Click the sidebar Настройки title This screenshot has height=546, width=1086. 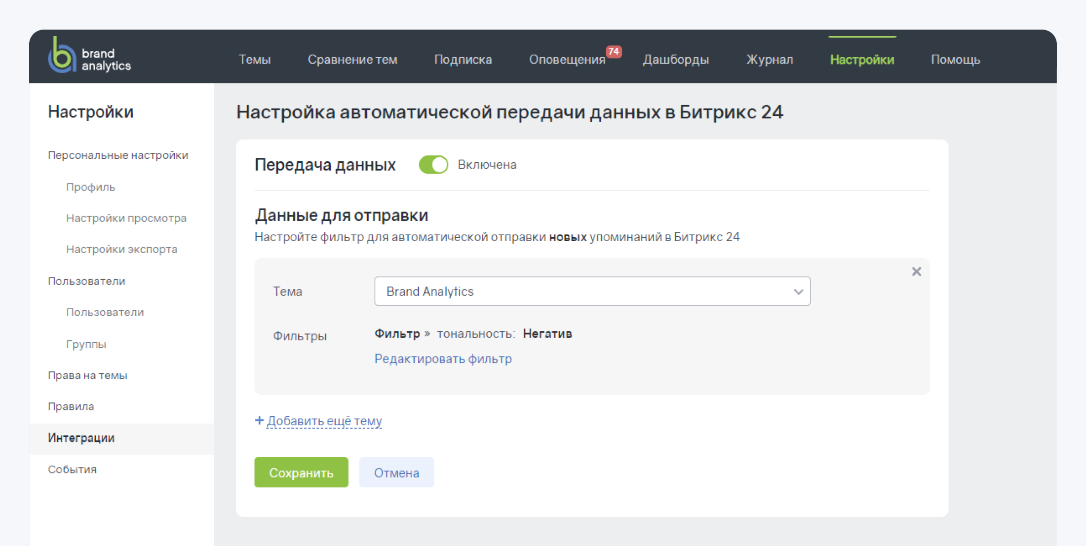[x=91, y=112]
